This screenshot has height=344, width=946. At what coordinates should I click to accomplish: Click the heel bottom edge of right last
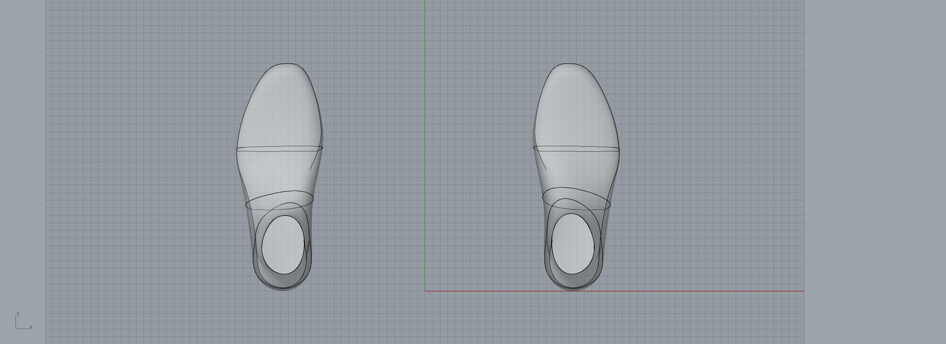[573, 290]
